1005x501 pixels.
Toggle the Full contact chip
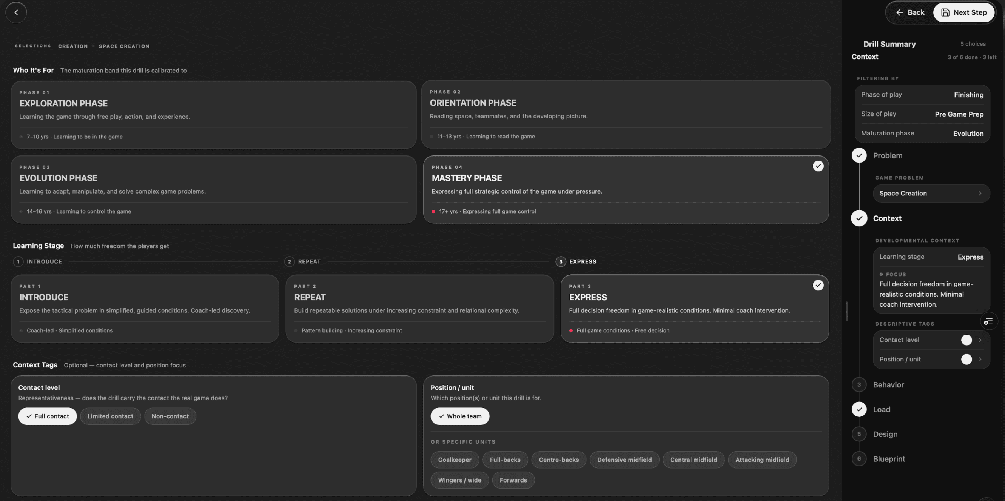click(48, 416)
